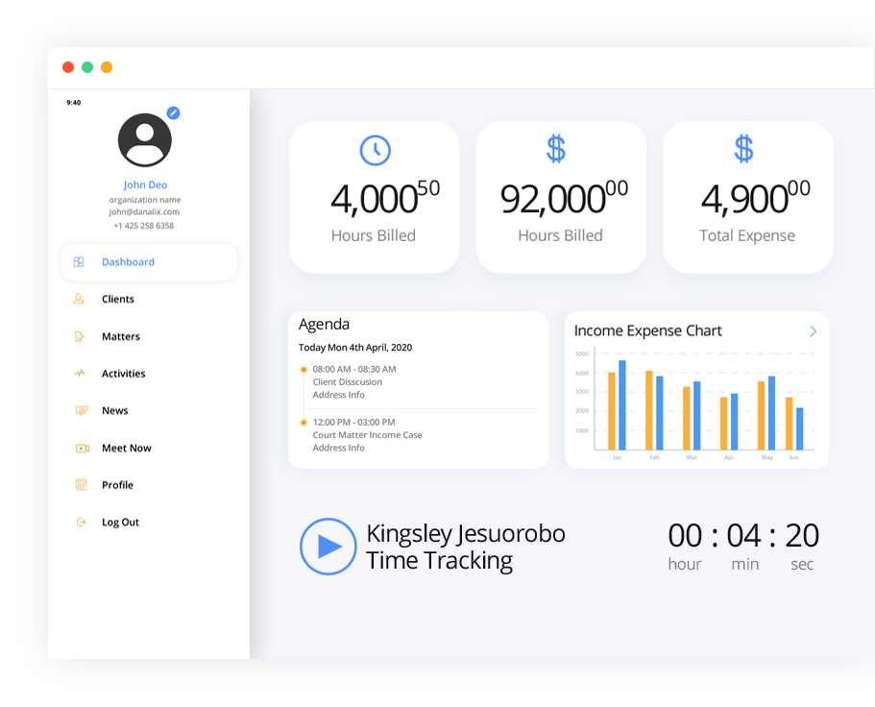Click the edit profile pencil icon
Image resolution: width=875 pixels, height=707 pixels.
coord(173,112)
